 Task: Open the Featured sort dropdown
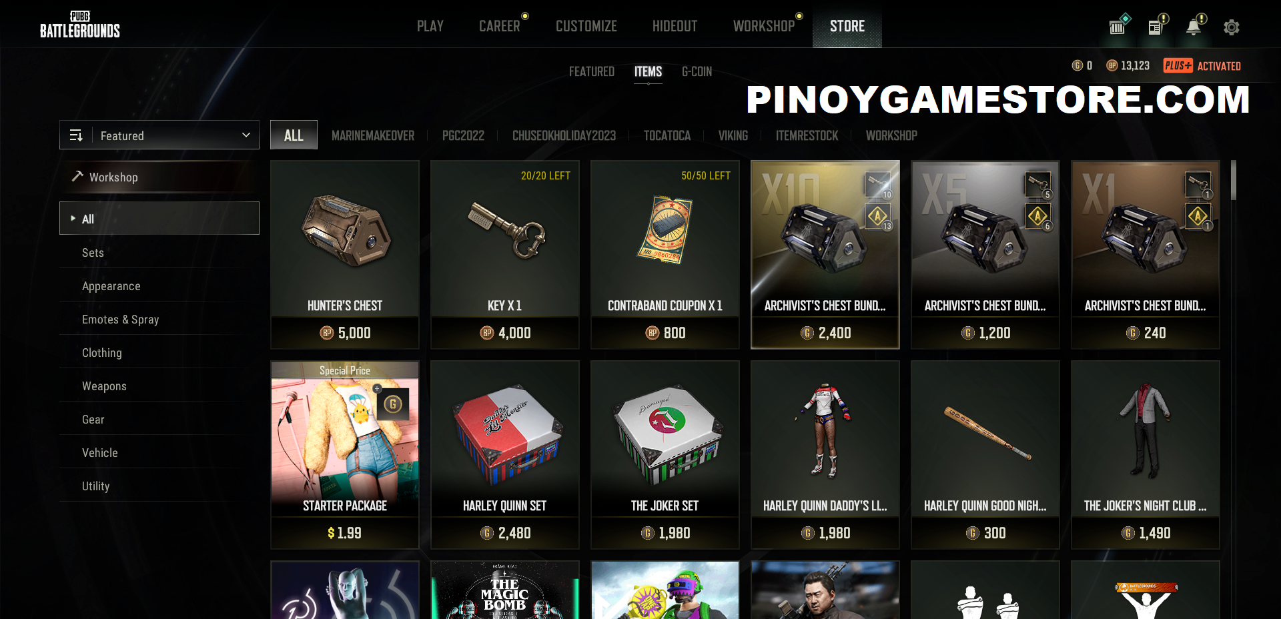pos(159,135)
